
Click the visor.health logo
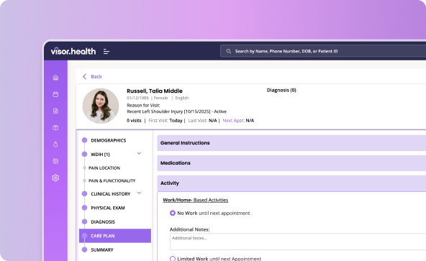point(73,51)
